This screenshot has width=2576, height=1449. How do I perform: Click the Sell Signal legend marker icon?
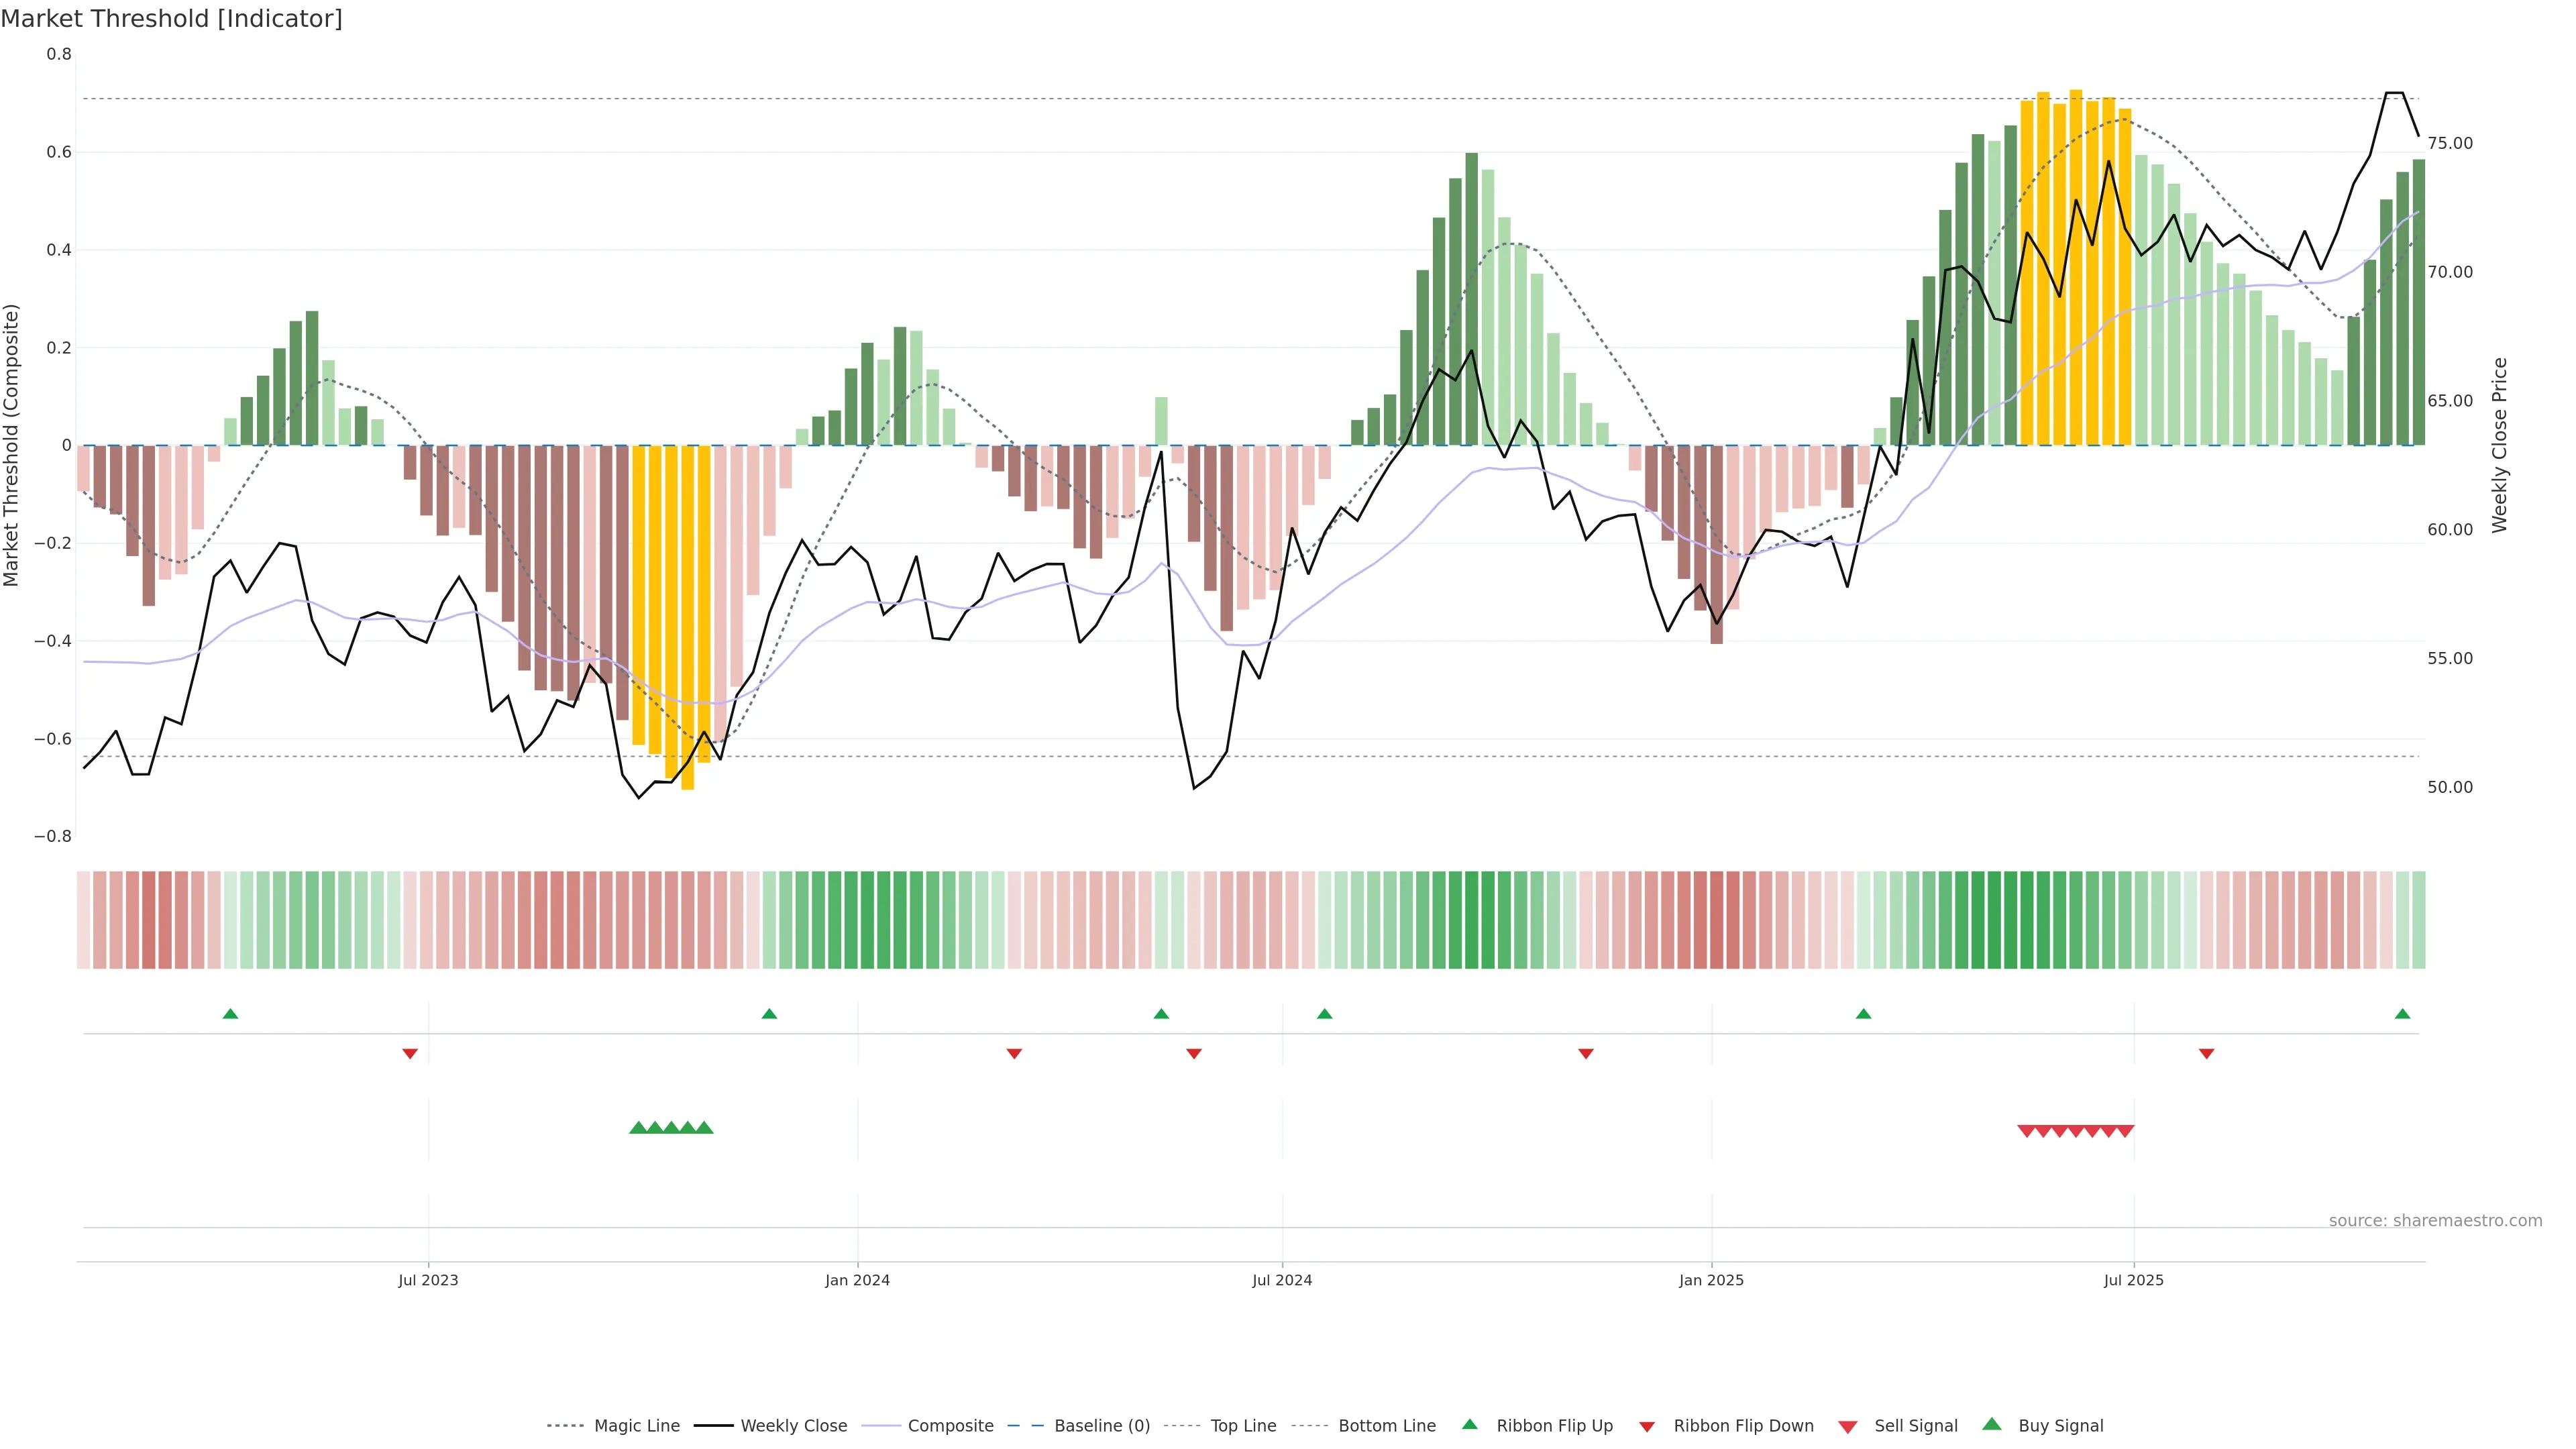tap(1848, 1426)
